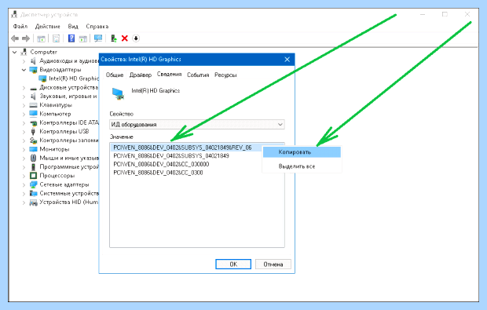Click the Программные устройства icon in tree
The image size is (487, 310).
33,167
